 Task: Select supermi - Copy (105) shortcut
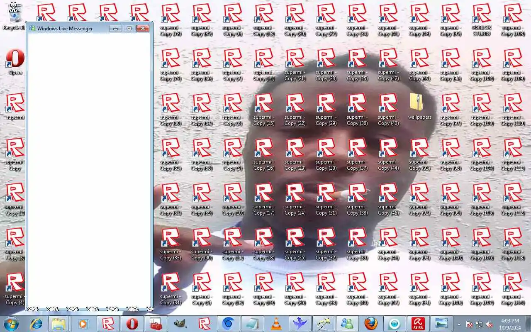(x=482, y=199)
